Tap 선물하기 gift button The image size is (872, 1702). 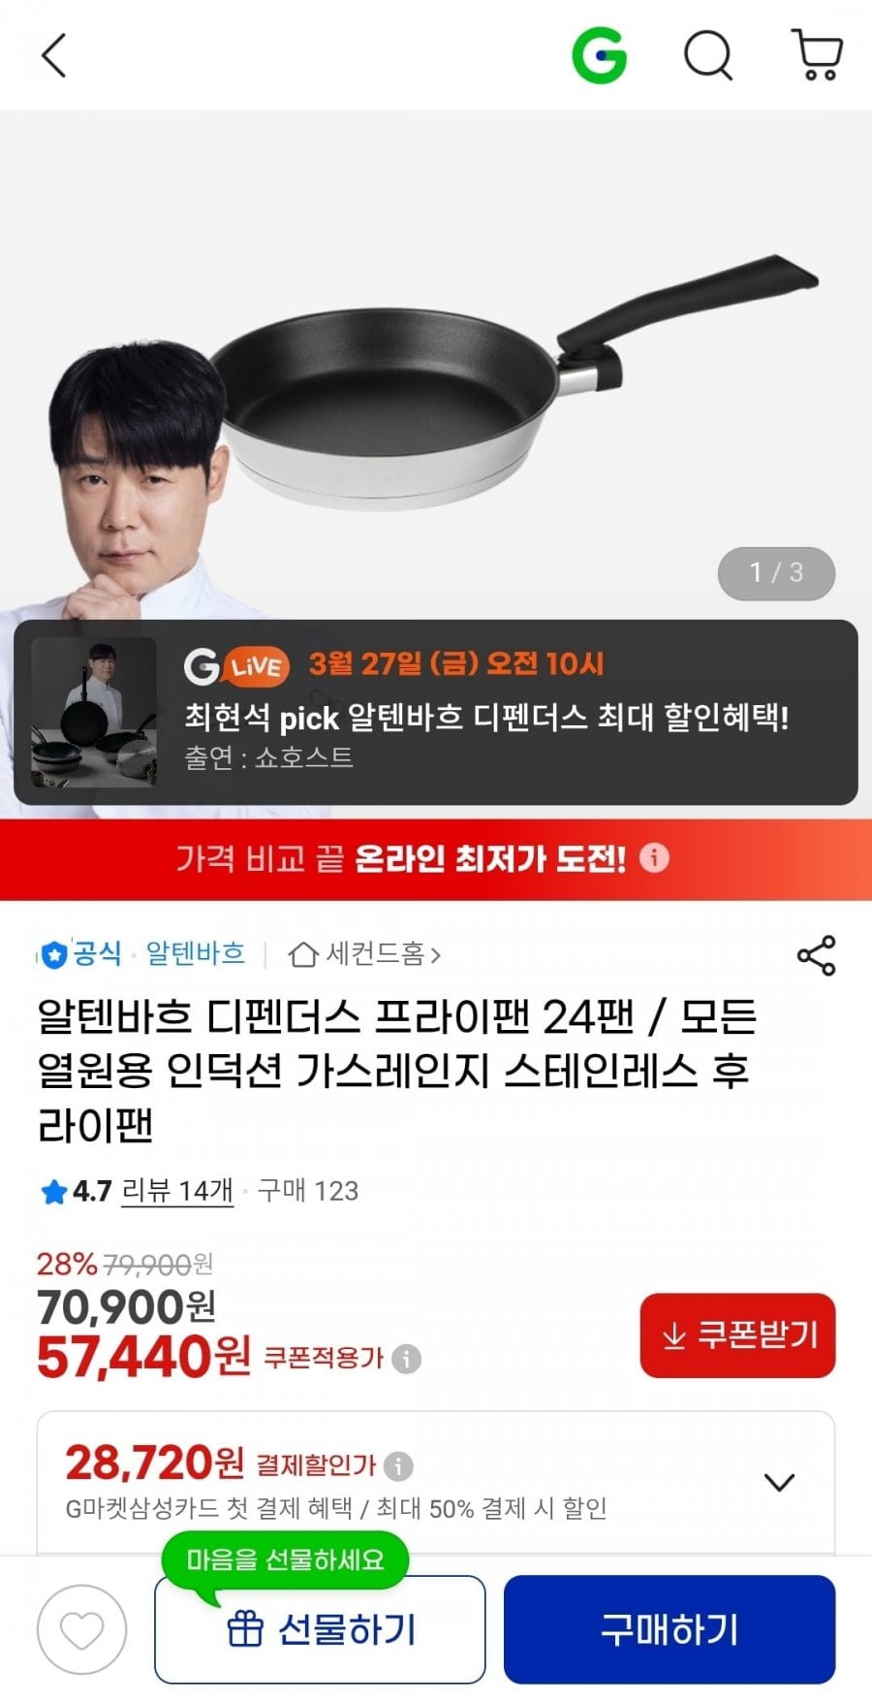point(320,1629)
